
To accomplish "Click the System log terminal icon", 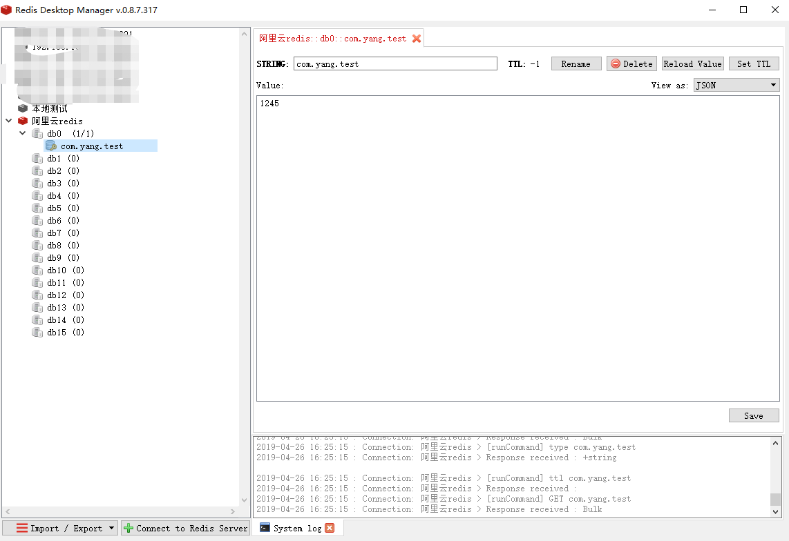I will pyautogui.click(x=265, y=527).
